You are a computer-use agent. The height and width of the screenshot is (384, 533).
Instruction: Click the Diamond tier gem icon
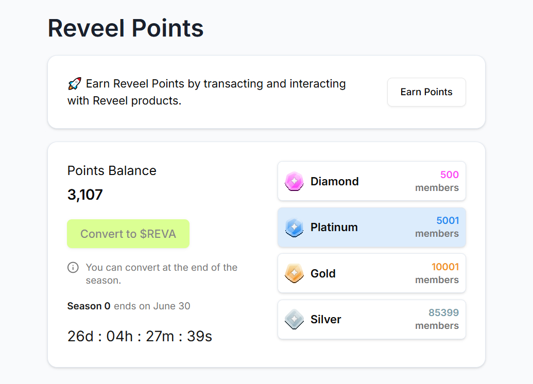click(x=294, y=181)
